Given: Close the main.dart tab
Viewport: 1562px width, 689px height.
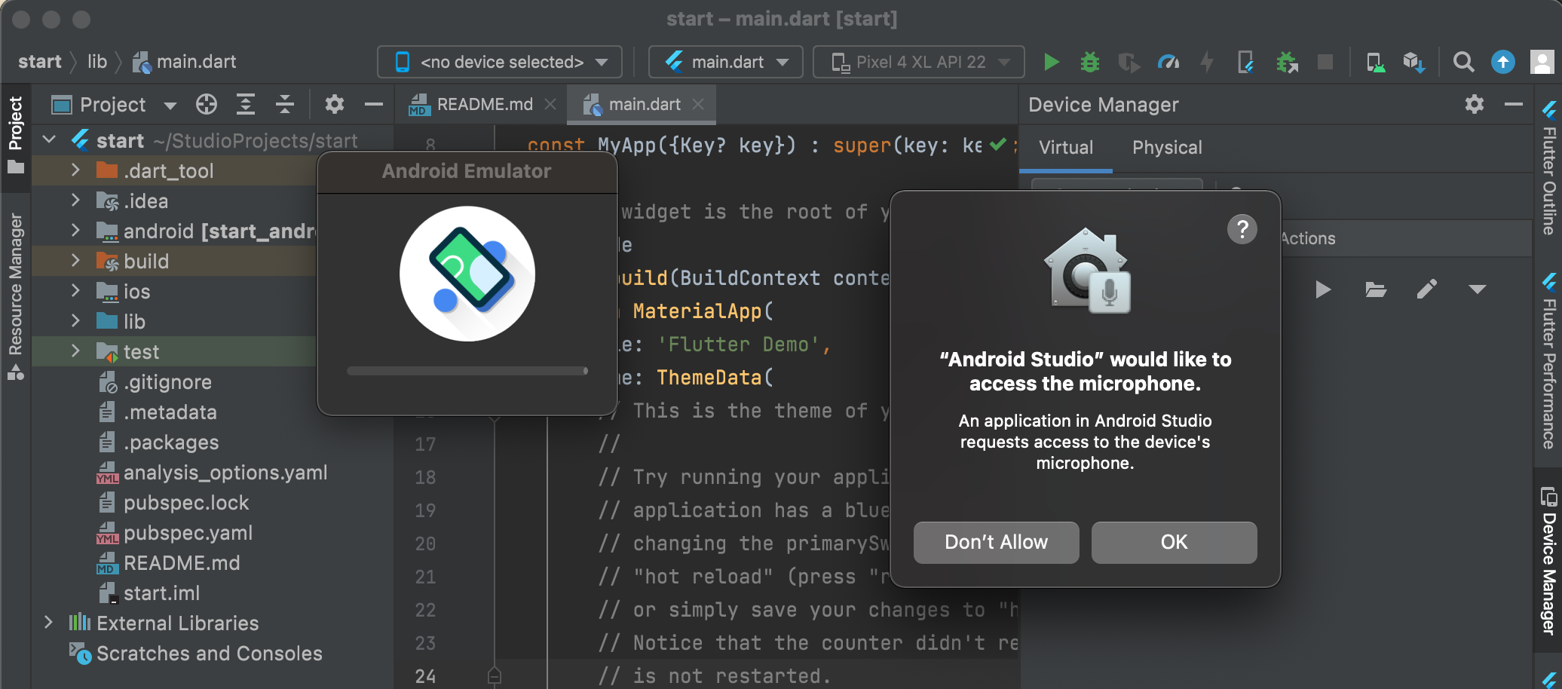Looking at the screenshot, I should click(x=698, y=105).
